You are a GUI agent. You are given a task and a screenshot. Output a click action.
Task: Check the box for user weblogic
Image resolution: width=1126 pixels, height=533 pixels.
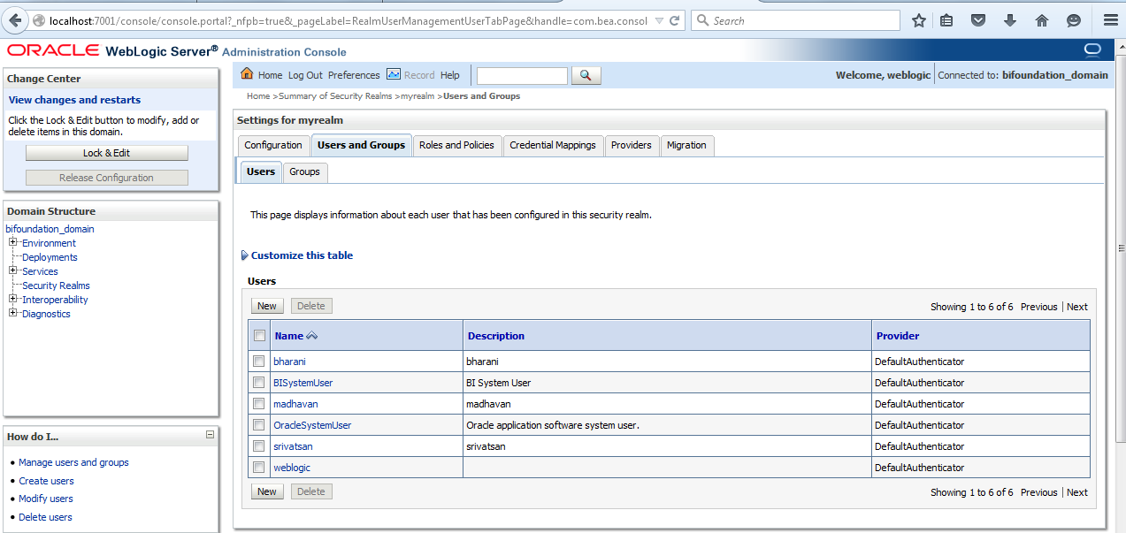258,467
